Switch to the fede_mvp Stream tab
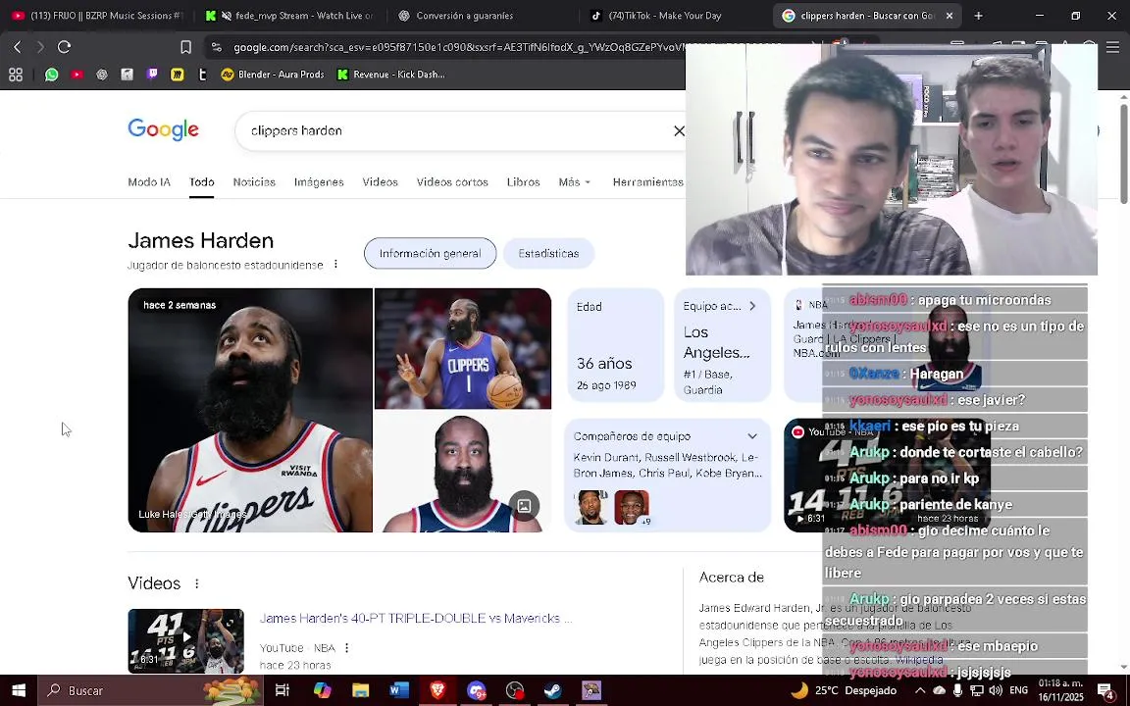The image size is (1130, 706). pos(289,15)
